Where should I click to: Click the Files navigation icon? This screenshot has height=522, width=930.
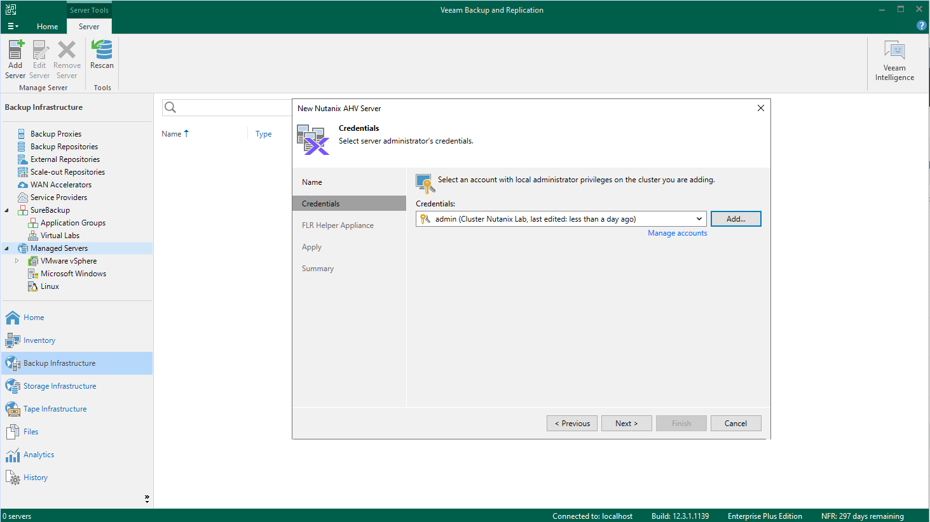click(x=13, y=432)
